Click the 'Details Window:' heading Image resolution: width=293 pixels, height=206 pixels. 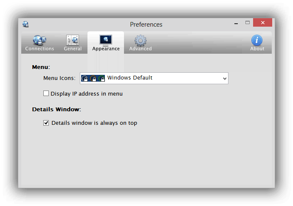click(x=56, y=109)
